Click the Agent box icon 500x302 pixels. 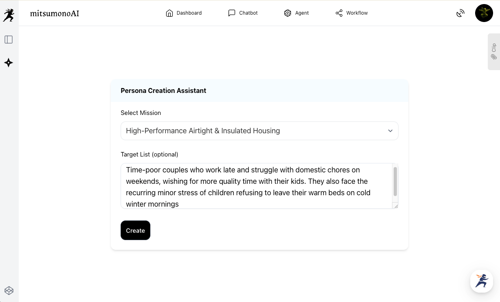[288, 13]
